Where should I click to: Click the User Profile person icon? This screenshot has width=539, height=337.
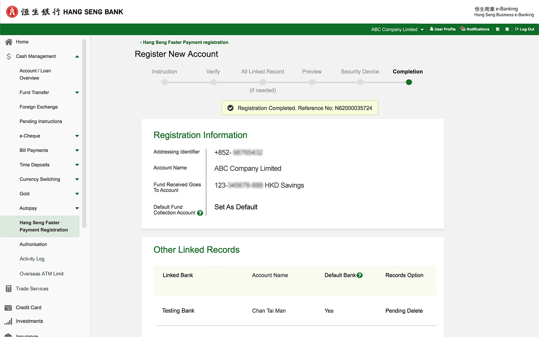tap(432, 29)
